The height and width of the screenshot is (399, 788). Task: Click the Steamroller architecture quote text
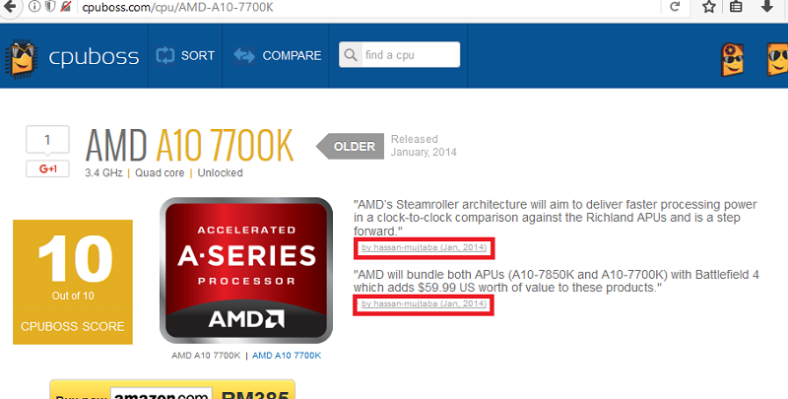coord(555,218)
